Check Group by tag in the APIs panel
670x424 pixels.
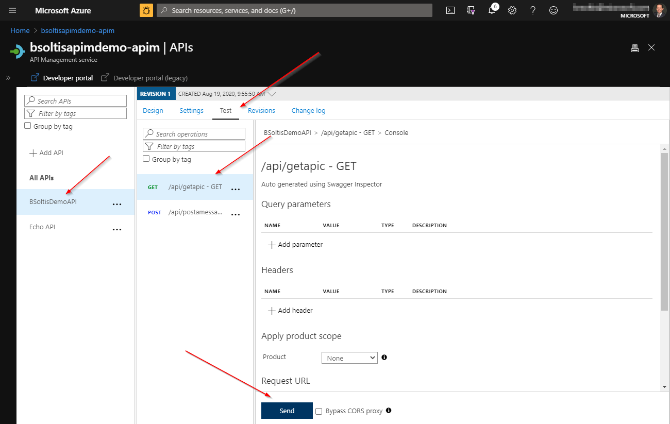point(27,126)
